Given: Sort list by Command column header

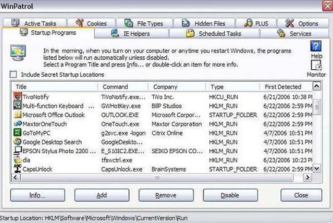Looking at the screenshot, I should (x=123, y=86).
